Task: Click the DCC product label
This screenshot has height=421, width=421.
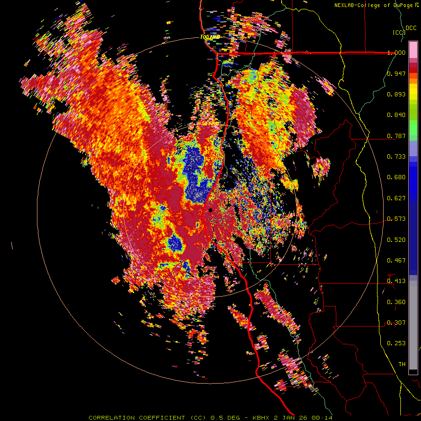Action: click(x=411, y=28)
